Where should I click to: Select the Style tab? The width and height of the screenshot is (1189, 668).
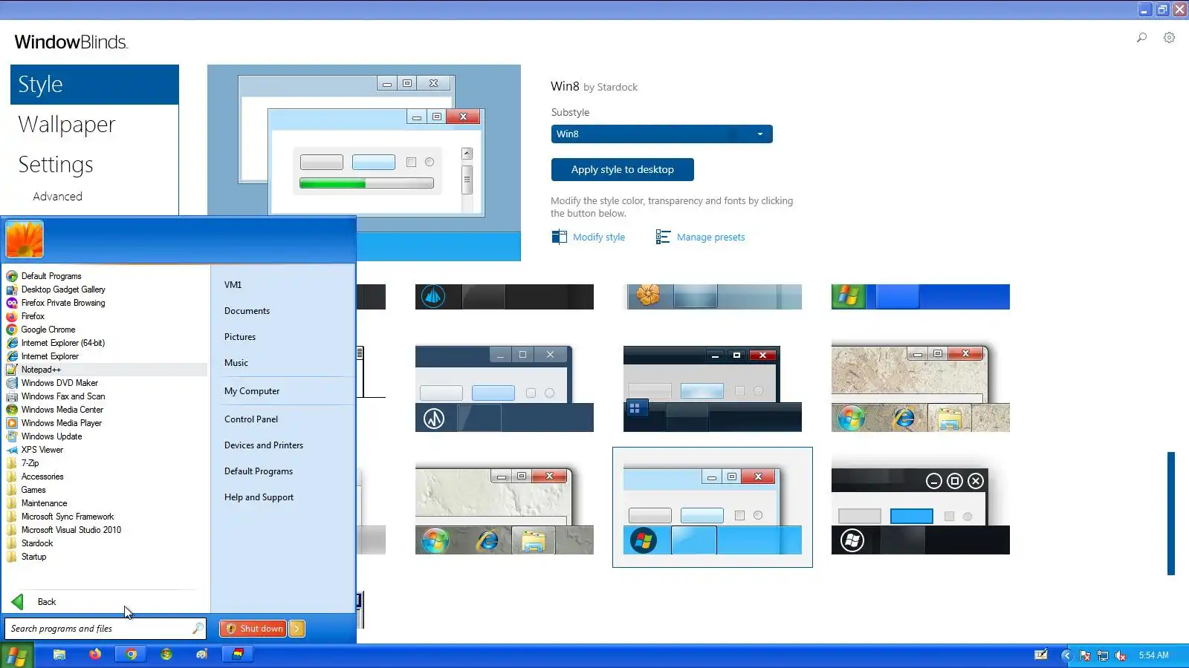point(94,85)
